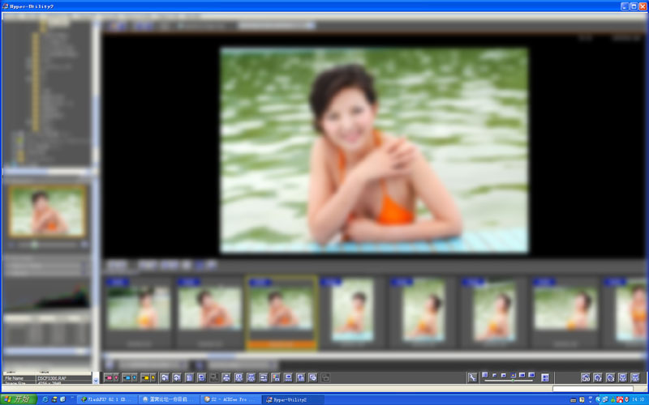Viewport: 649px width, 405px height.
Task: Click the conversion icon labeled 2
Action: [x=598, y=377]
